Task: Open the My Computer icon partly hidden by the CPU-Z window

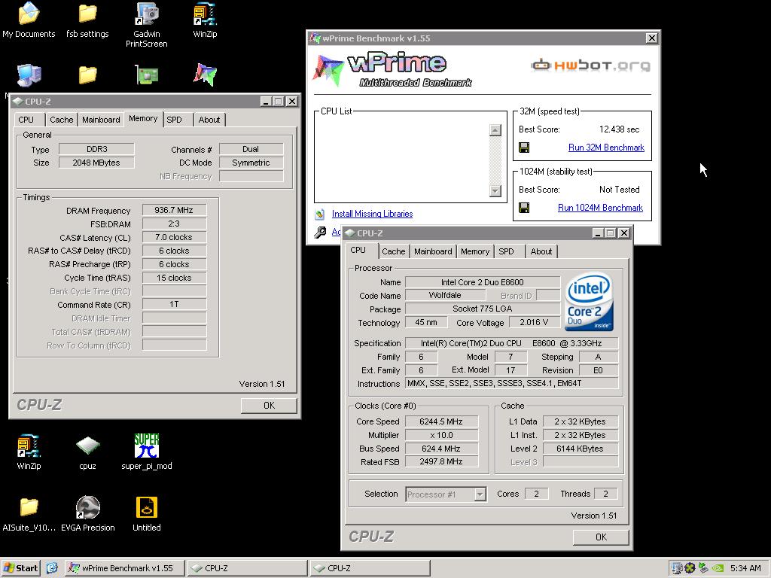Action: coord(29,76)
